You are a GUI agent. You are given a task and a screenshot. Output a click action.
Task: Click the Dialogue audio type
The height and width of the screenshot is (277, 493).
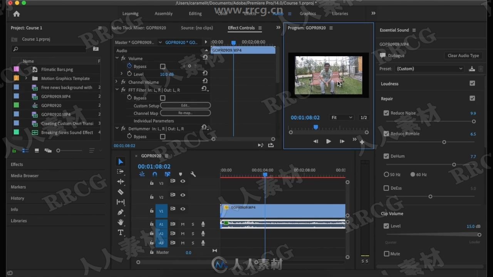396,55
